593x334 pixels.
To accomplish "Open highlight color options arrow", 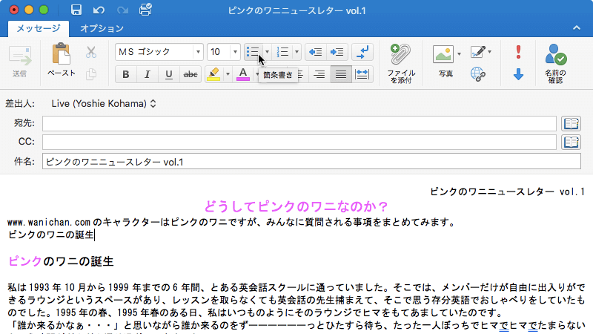I will click(x=228, y=74).
